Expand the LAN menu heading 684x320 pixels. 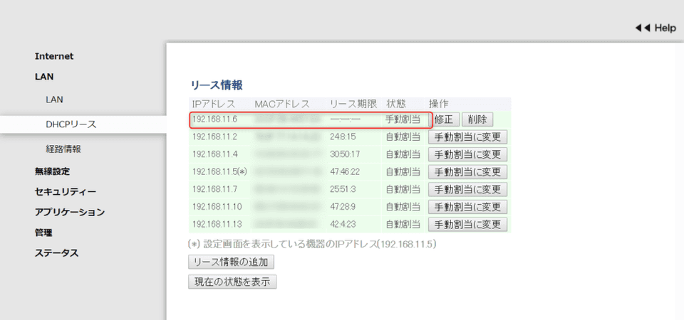coord(44,76)
